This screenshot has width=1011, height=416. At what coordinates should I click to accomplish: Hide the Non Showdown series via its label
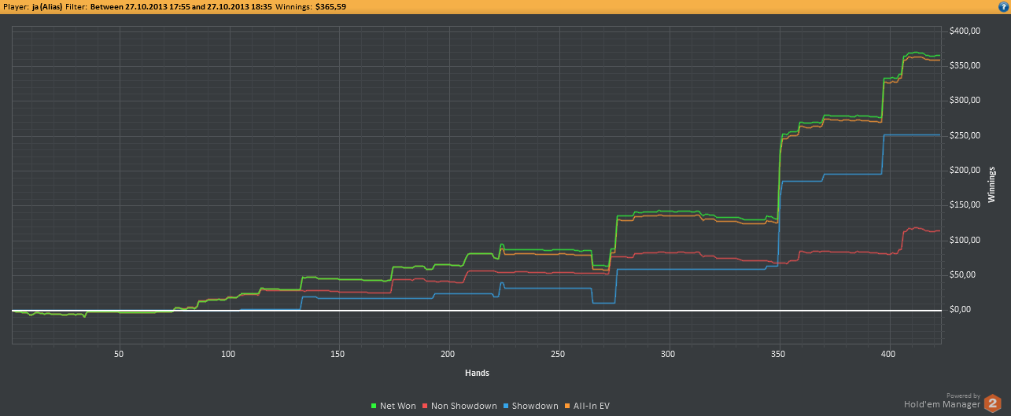(463, 407)
